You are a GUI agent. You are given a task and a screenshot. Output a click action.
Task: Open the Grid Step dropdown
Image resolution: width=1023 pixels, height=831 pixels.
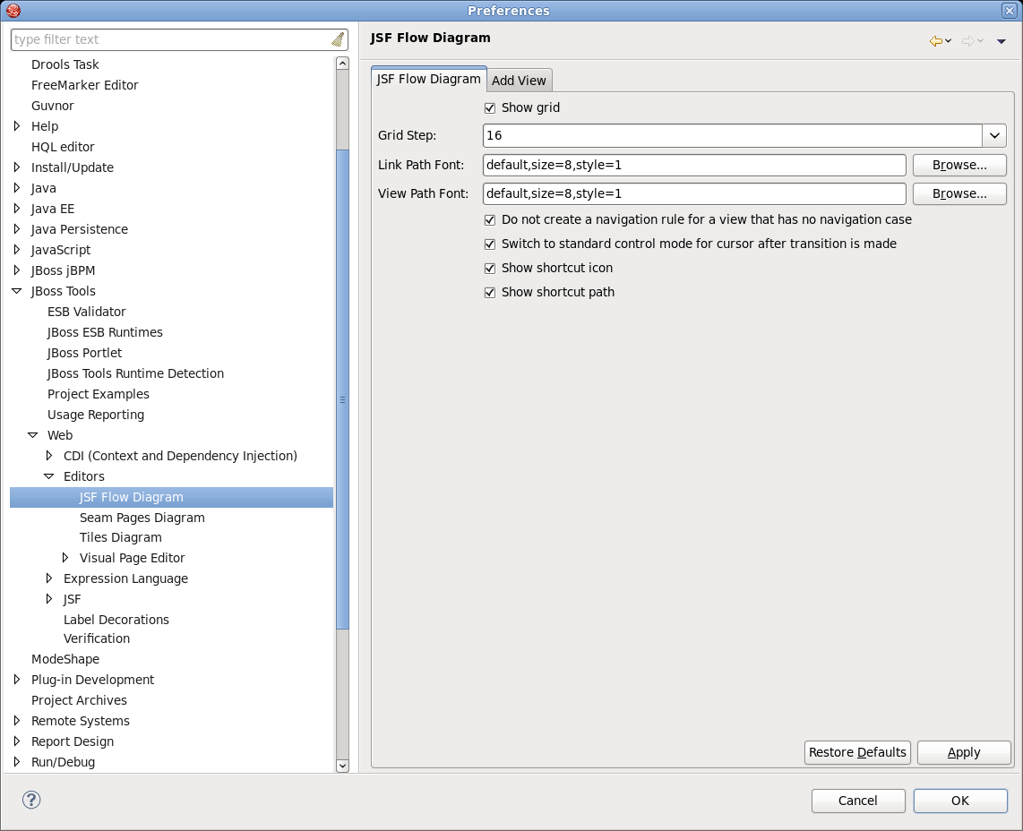994,136
